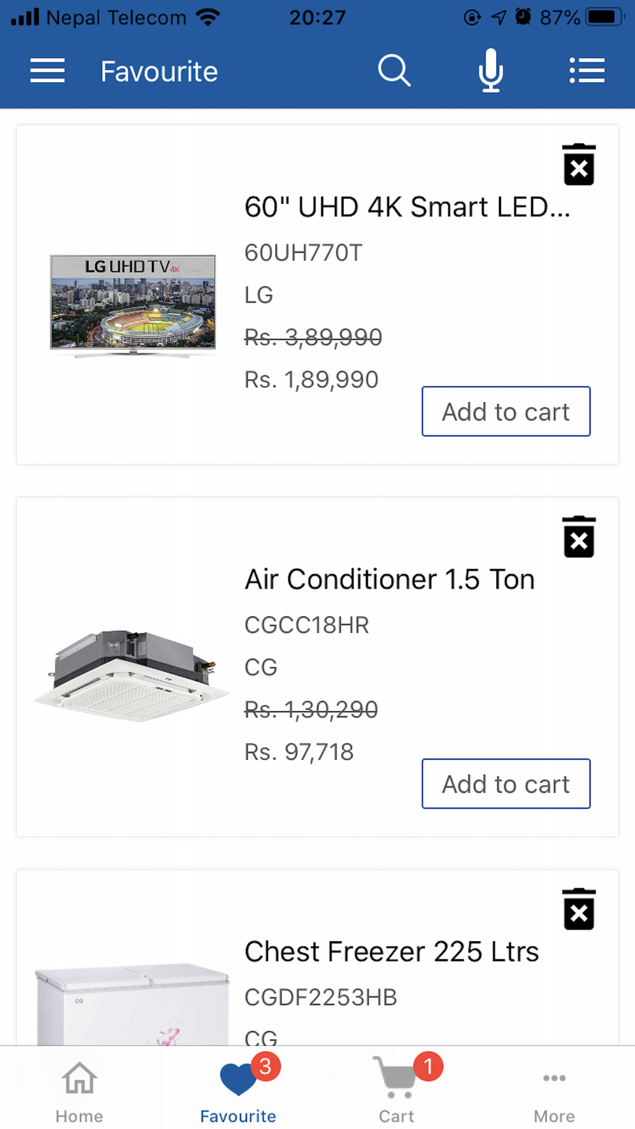
Task: Delete Air Conditioner 1.5 Ton from favourites
Action: tap(578, 537)
